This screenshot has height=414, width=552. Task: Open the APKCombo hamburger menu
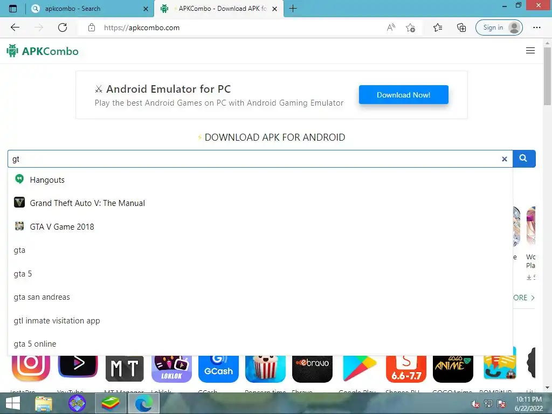[530, 51]
